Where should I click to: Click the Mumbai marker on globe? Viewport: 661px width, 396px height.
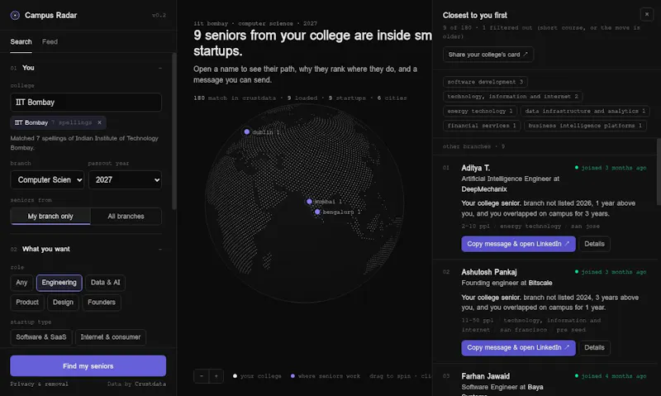[309, 202]
